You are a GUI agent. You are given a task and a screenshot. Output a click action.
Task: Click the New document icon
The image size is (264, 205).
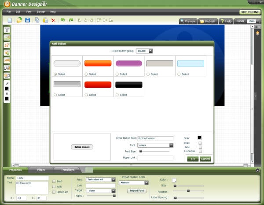10,20
